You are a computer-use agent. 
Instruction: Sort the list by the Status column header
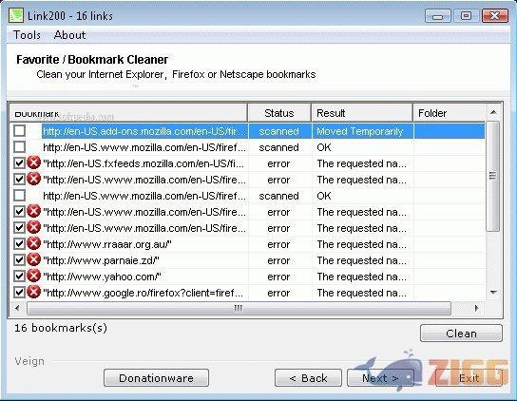[279, 113]
